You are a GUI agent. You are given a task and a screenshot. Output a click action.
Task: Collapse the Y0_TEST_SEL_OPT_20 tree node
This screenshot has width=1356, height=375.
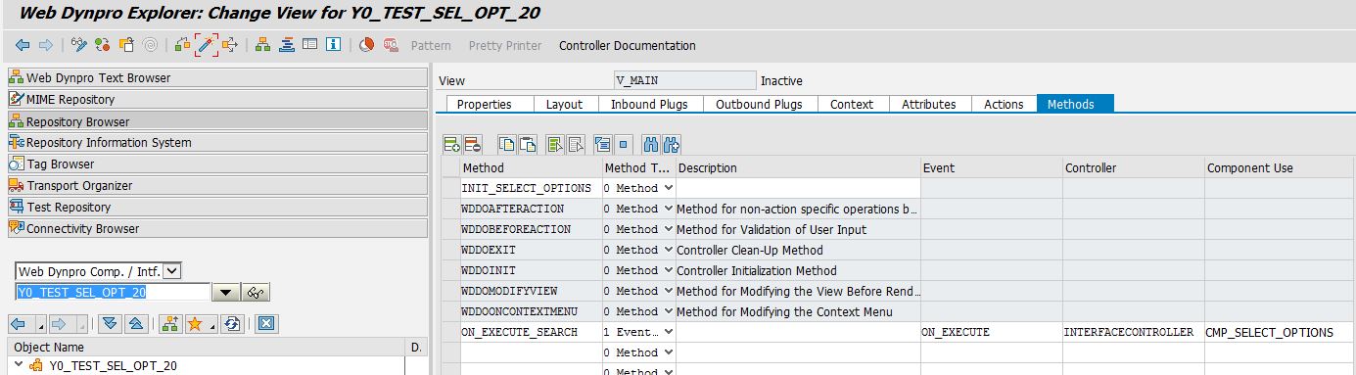pos(18,364)
